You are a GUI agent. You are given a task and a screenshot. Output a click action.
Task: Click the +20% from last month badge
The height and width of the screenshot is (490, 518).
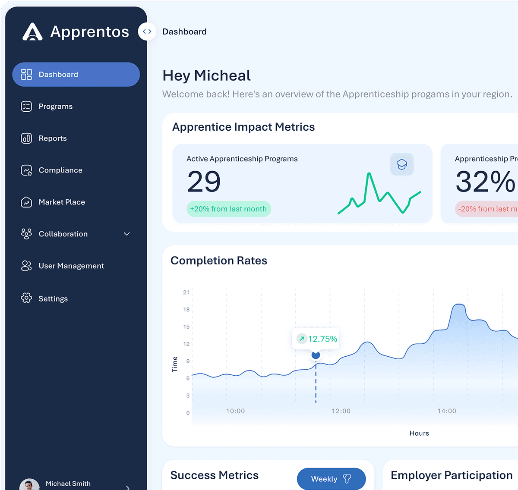[228, 209]
